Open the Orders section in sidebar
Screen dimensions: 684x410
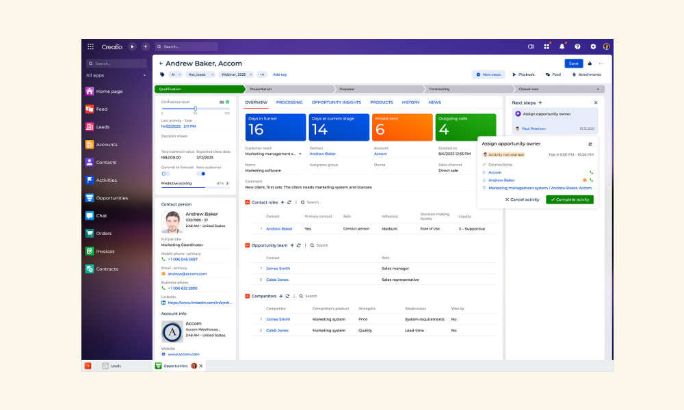(98, 234)
